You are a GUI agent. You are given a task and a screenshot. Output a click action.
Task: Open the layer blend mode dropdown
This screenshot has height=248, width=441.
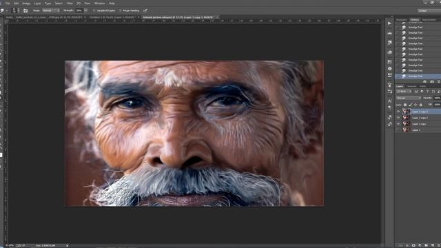pos(409,98)
